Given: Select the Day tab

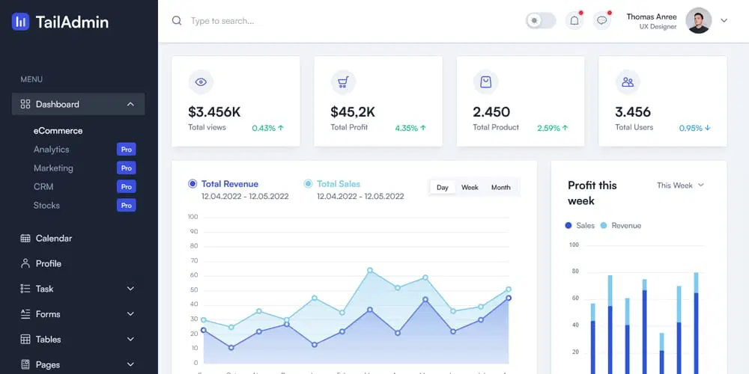Looking at the screenshot, I should (443, 187).
